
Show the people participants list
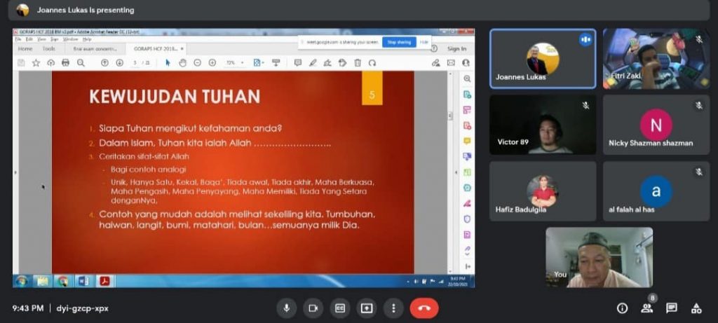click(646, 308)
